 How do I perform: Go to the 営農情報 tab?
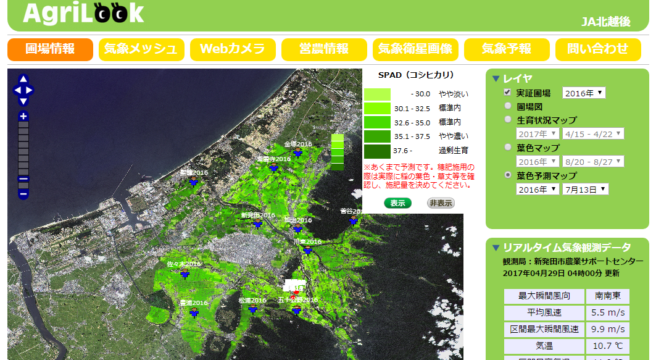[324, 49]
